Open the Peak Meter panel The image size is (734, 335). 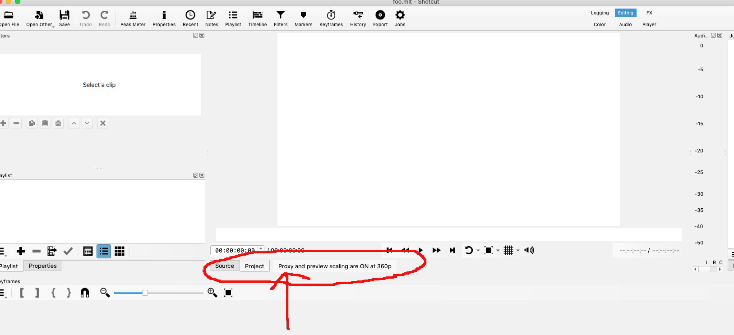133,18
